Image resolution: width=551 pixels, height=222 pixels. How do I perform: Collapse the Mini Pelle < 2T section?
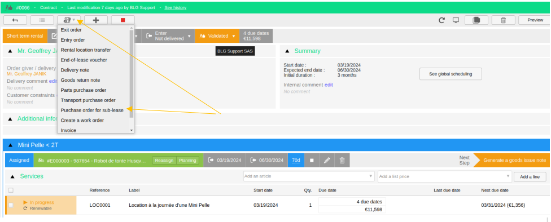click(11, 145)
